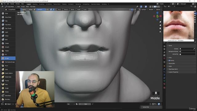
Task: Open the Edit menu
Action: pos(8,4)
